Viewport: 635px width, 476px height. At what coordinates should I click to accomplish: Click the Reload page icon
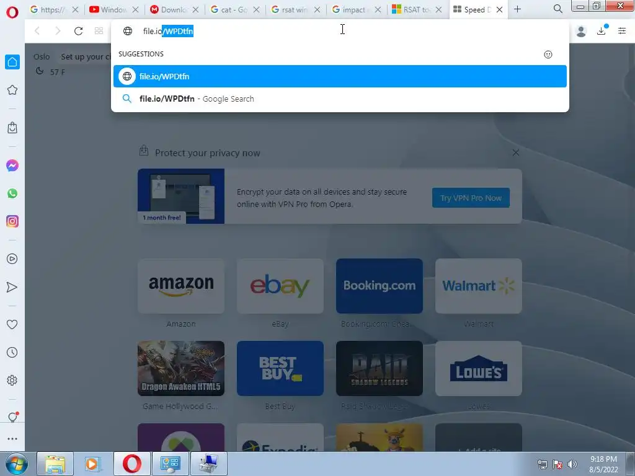coord(78,31)
